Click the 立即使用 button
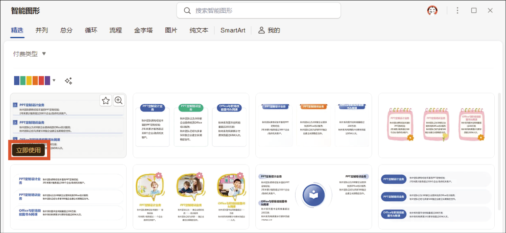This screenshot has width=506, height=233. (x=29, y=150)
